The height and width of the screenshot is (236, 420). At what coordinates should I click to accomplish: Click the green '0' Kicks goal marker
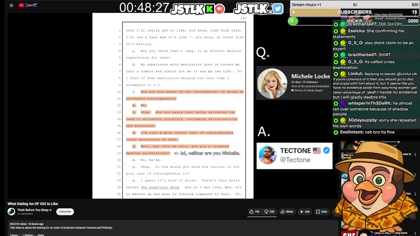pos(293,21)
